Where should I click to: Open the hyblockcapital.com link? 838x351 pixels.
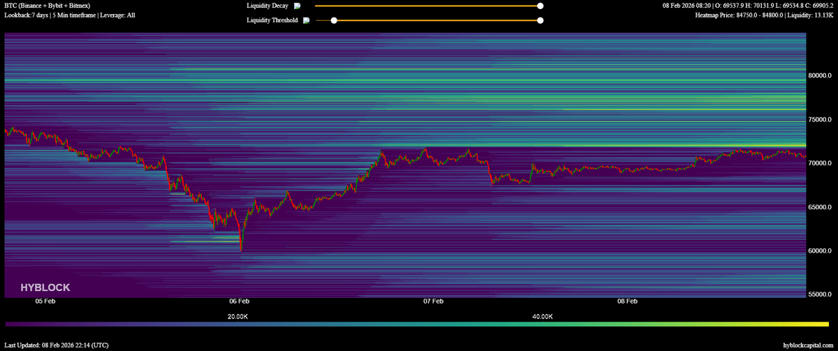click(x=808, y=345)
